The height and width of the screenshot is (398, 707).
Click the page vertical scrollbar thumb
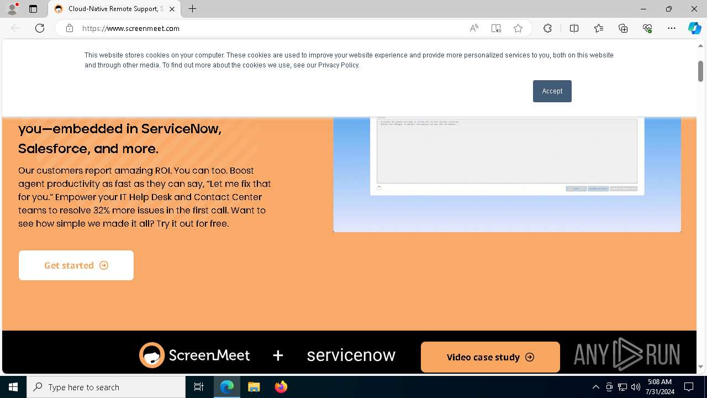click(700, 71)
